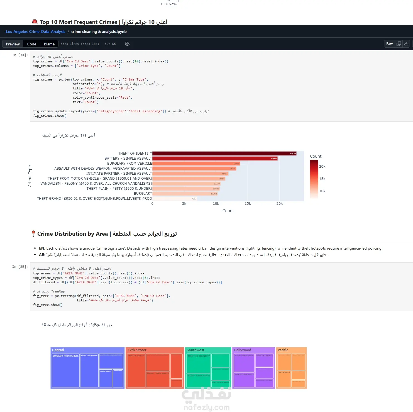Select the BURGLARY FROM VEHICLE bar (13799)
The width and height of the screenshot is (413, 412).
click(196, 164)
